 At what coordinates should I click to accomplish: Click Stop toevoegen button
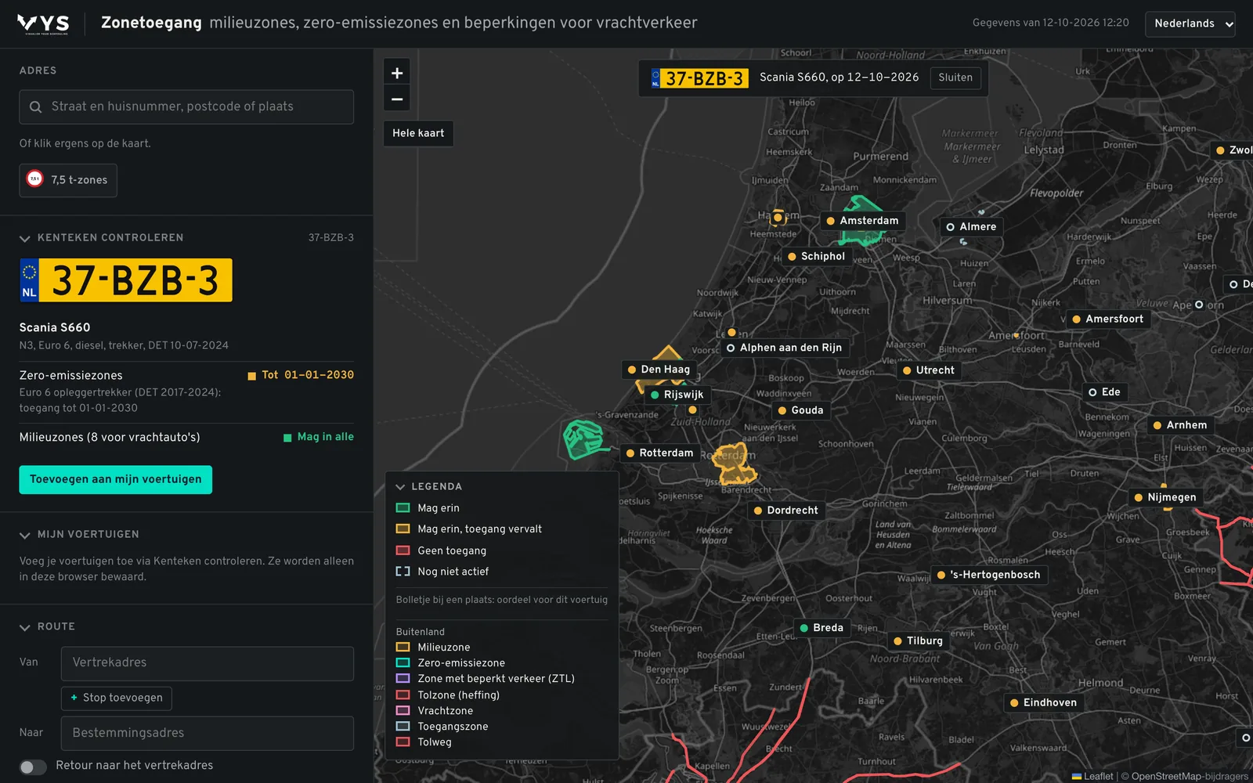117,698
